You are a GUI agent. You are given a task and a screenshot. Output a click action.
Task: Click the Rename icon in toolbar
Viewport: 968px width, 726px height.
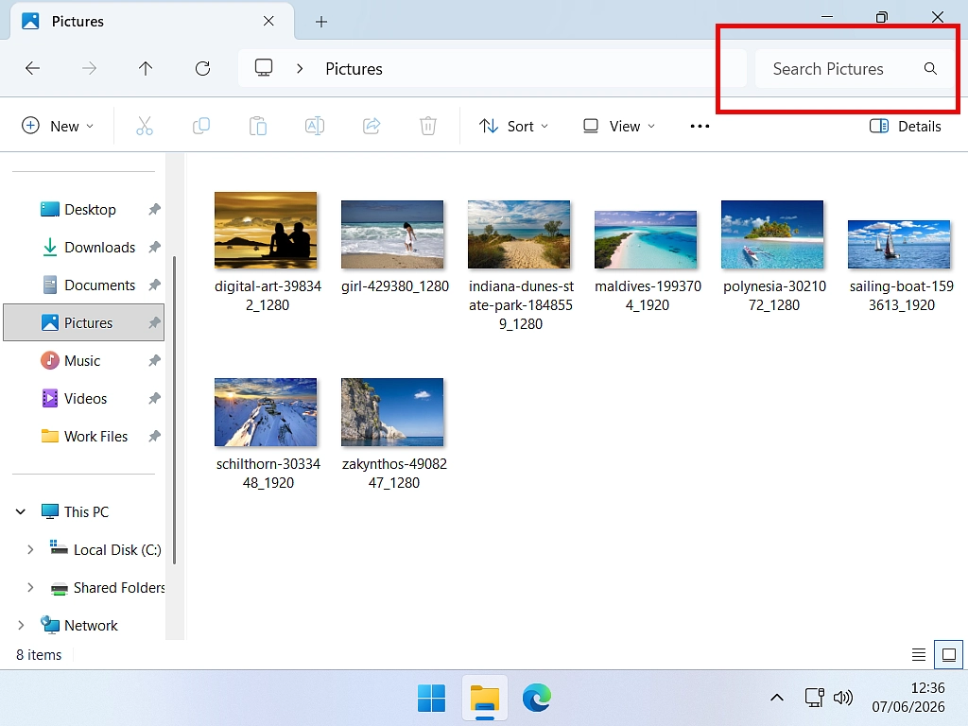315,126
